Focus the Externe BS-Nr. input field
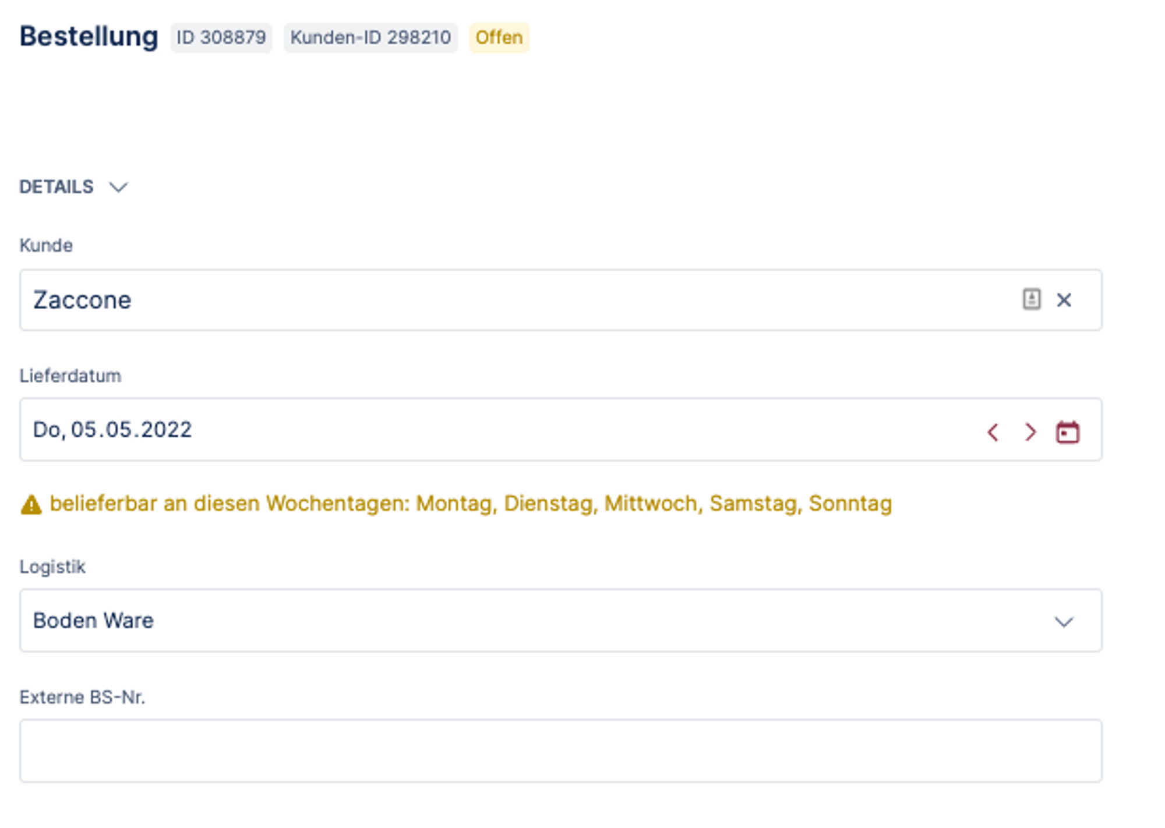Image resolution: width=1165 pixels, height=828 pixels. tap(560, 751)
